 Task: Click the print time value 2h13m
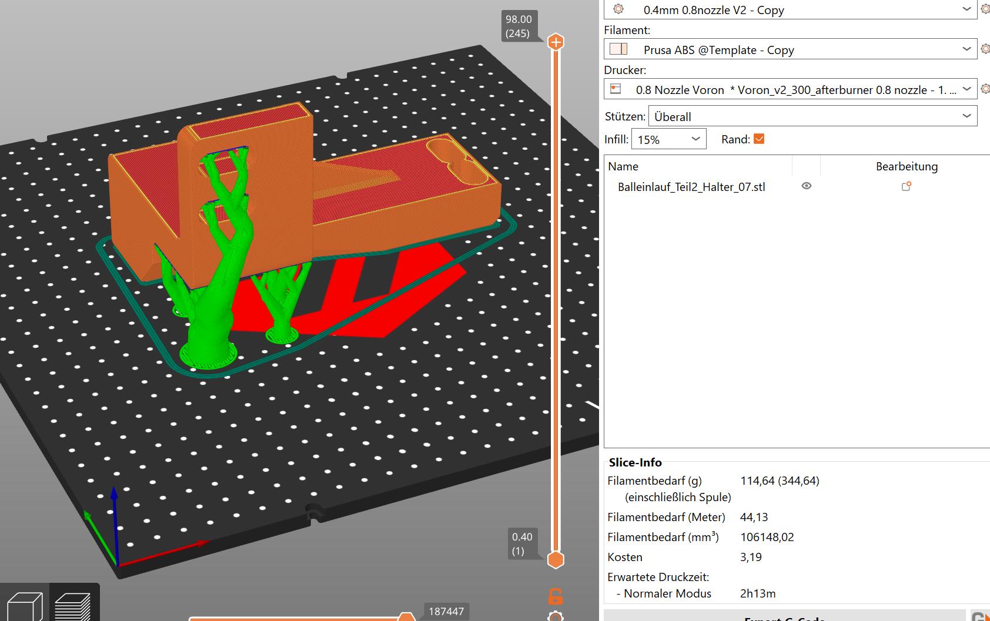pyautogui.click(x=757, y=593)
